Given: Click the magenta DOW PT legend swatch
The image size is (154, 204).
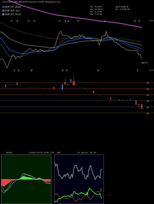Looking at the screenshot, I should pos(3,14).
